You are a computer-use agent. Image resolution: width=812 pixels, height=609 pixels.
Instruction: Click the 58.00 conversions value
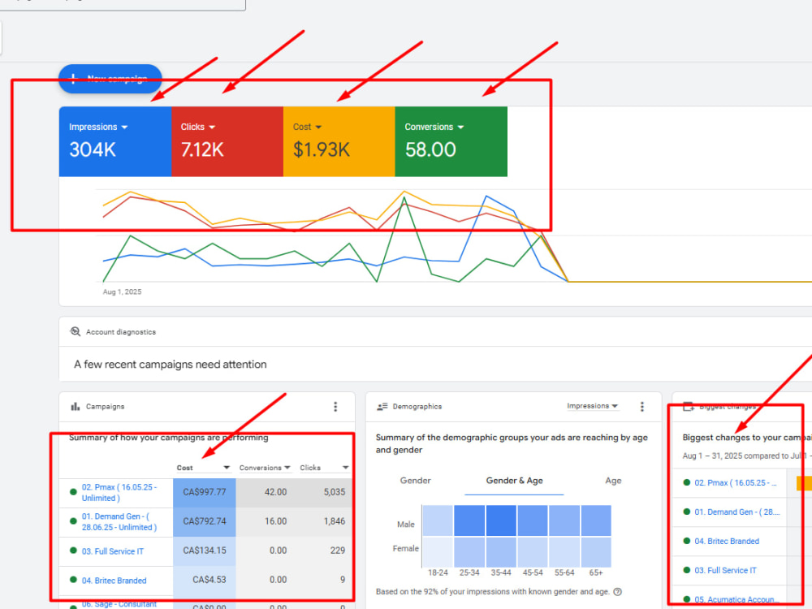430,149
